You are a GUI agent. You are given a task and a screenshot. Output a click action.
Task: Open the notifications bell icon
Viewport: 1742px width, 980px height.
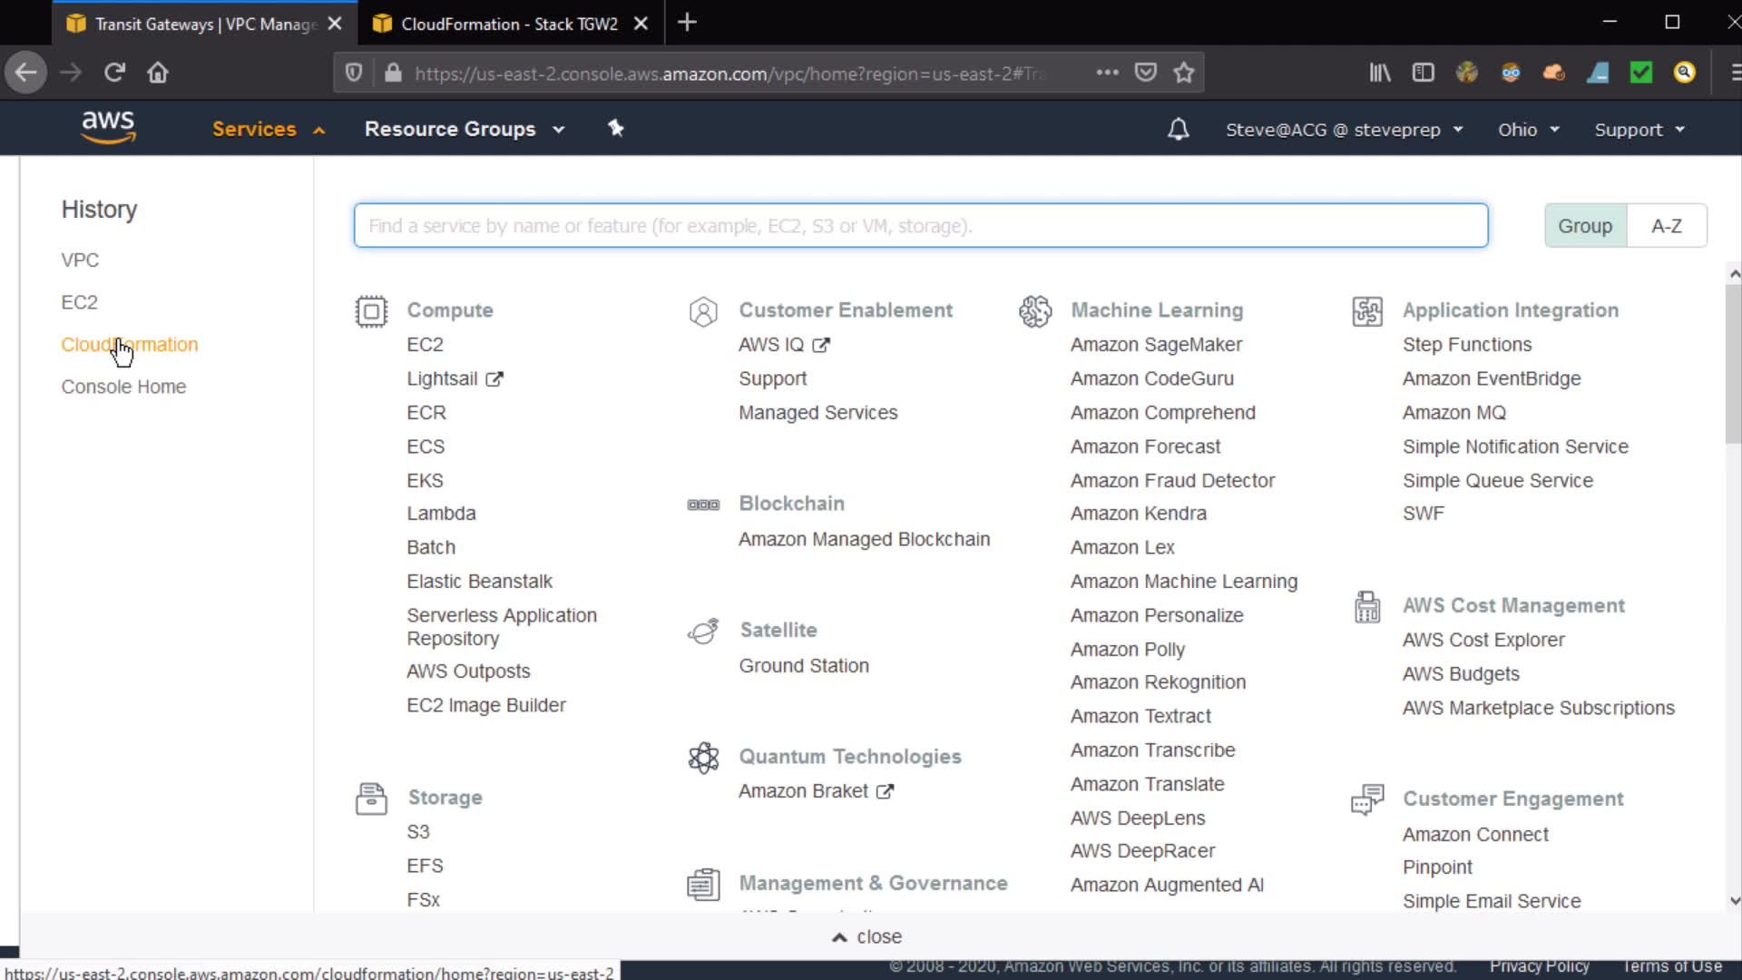pos(1178,130)
